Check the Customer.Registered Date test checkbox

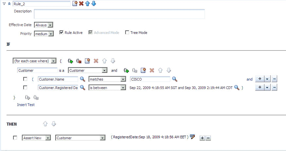coord(25,87)
